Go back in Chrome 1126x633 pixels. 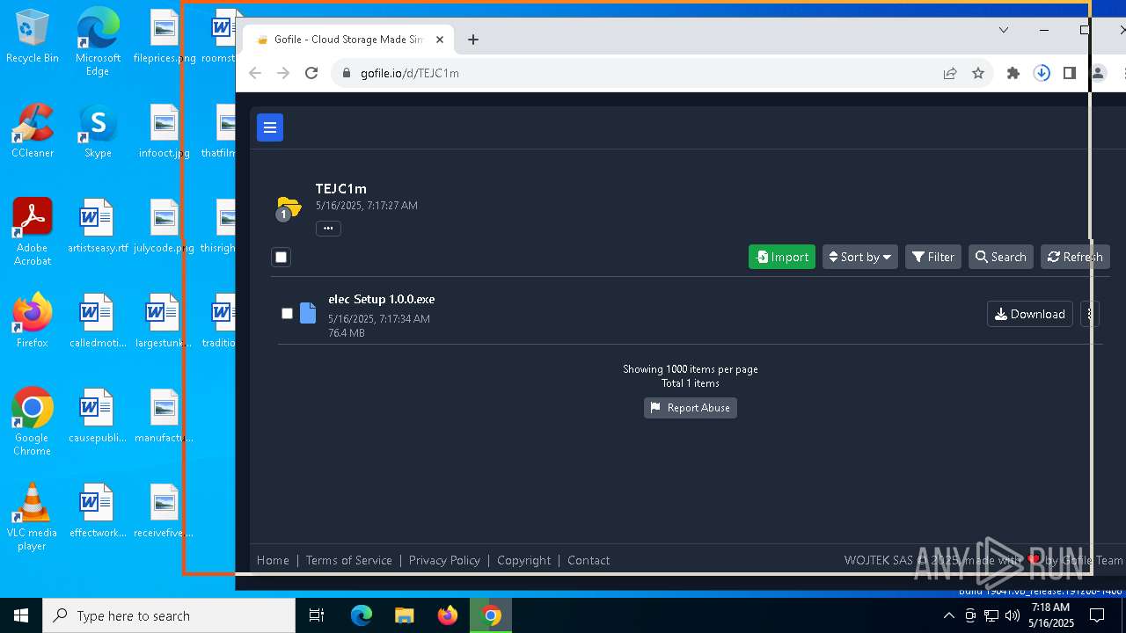tap(255, 73)
